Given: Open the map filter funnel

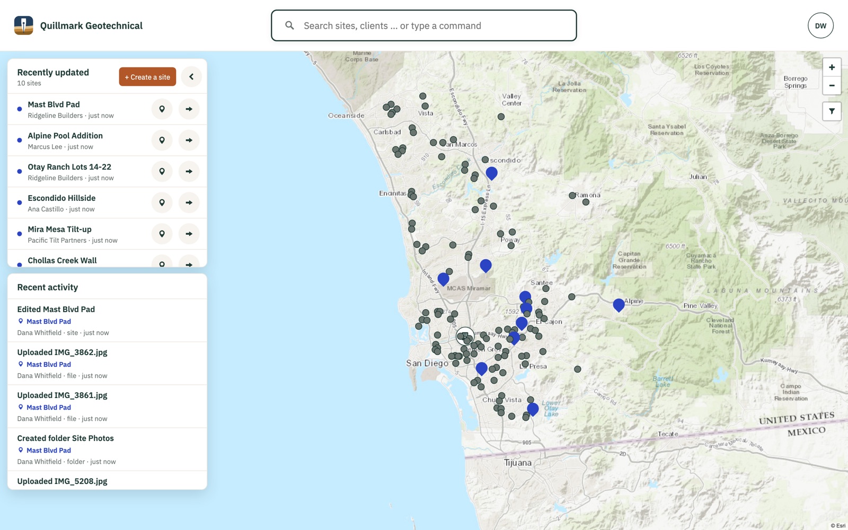Looking at the screenshot, I should 832,111.
